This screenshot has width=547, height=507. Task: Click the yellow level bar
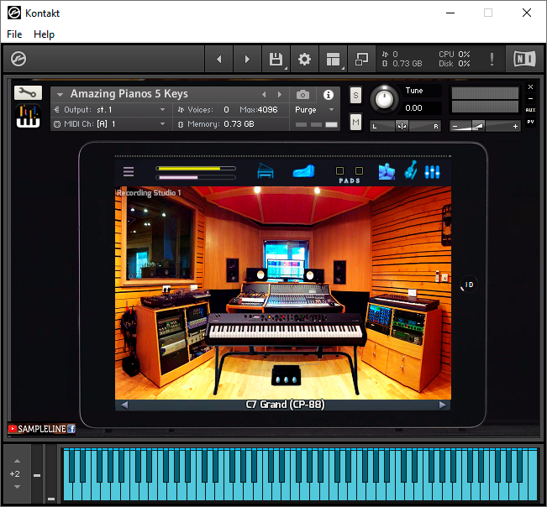[x=195, y=169]
